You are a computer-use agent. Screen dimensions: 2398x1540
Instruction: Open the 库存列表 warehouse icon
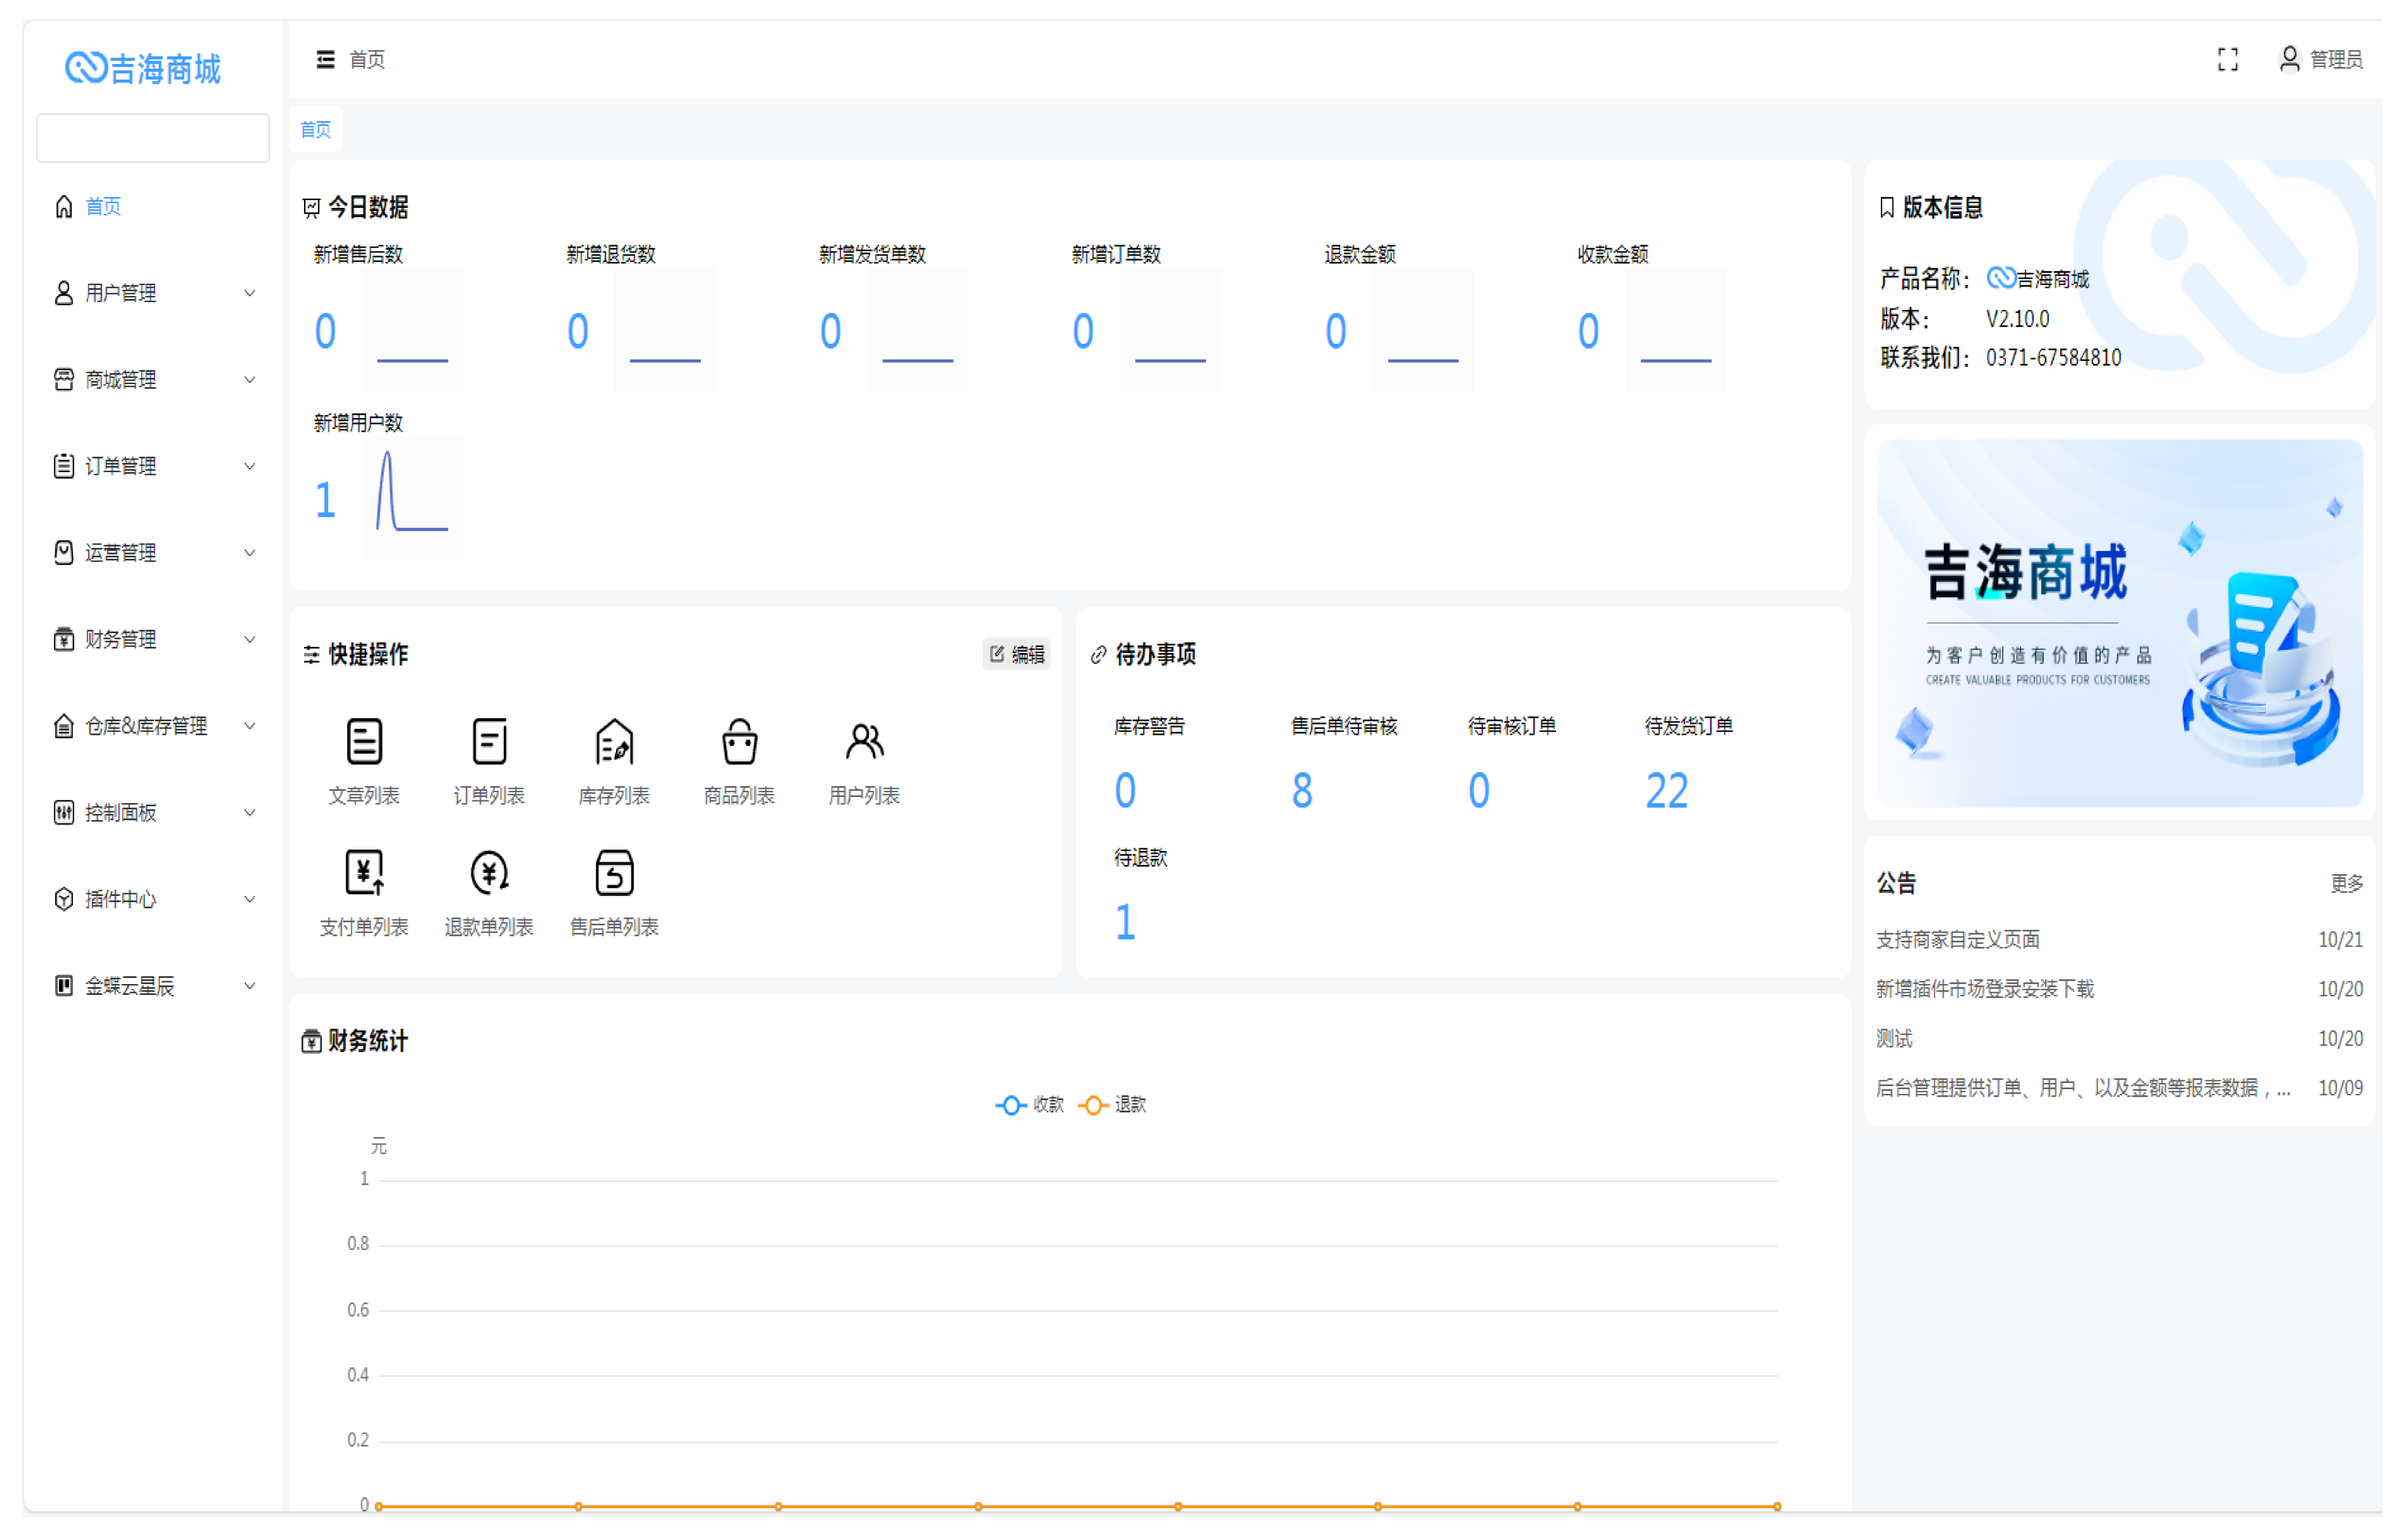(614, 742)
